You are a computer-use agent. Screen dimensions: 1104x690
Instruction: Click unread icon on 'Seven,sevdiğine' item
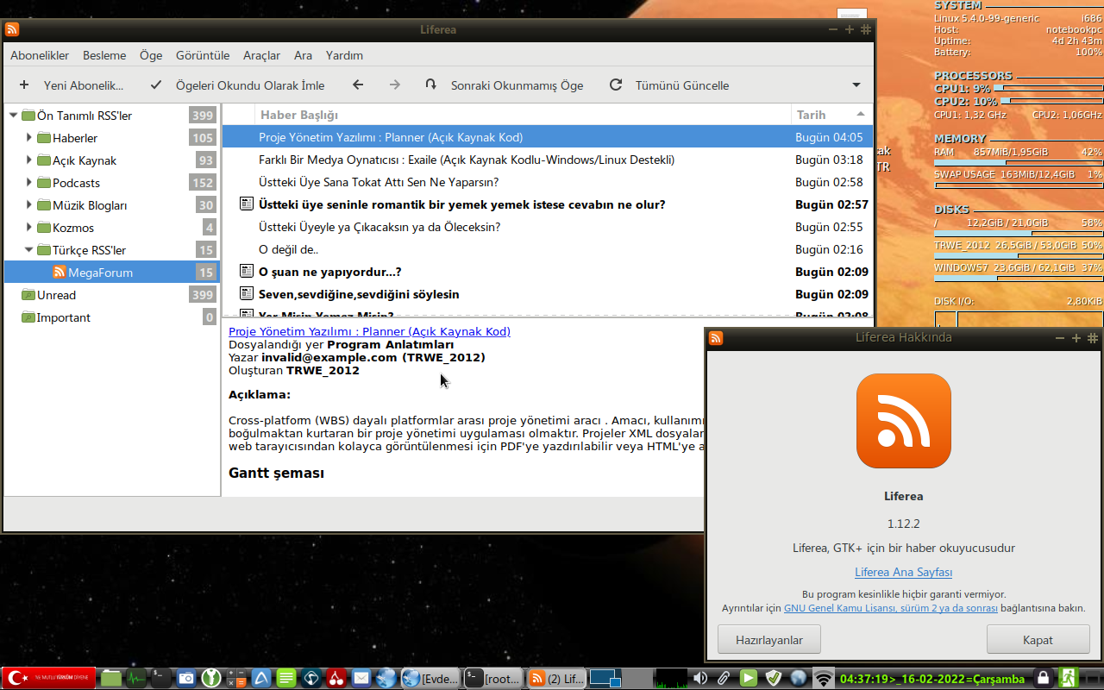[x=246, y=294]
